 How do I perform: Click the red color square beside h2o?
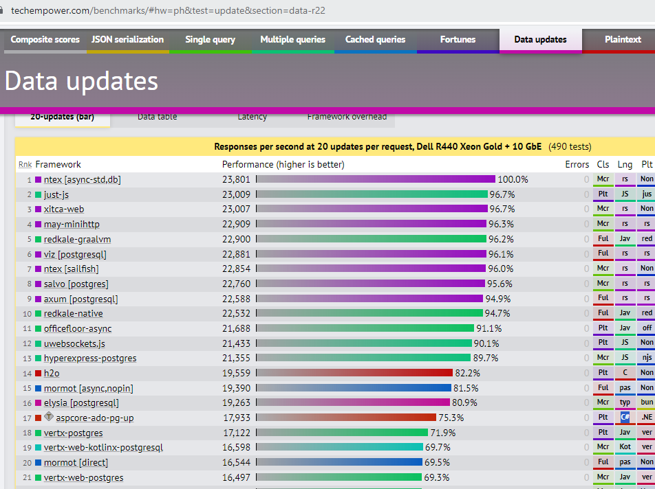tap(38, 373)
